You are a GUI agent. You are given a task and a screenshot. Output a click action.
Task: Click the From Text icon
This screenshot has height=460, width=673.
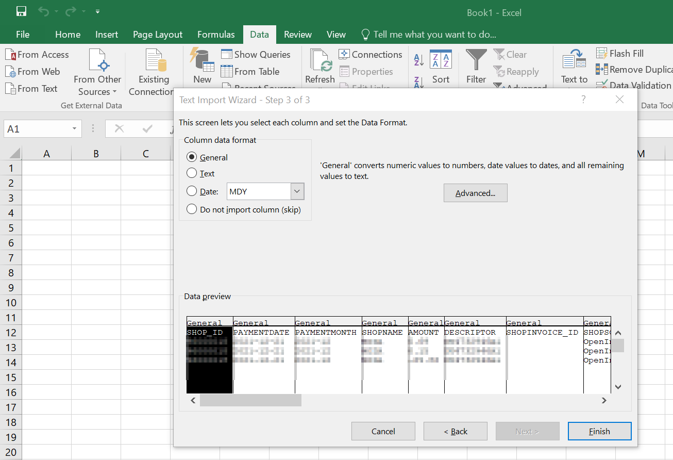[x=10, y=89]
